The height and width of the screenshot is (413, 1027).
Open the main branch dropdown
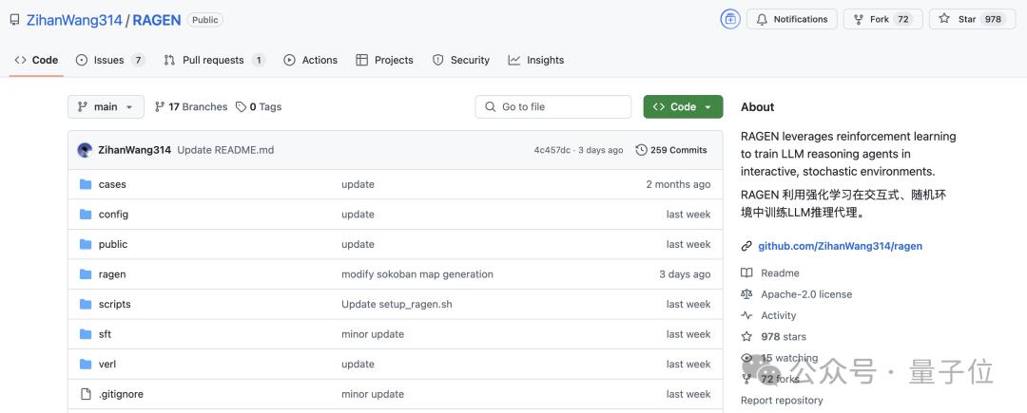pos(106,107)
